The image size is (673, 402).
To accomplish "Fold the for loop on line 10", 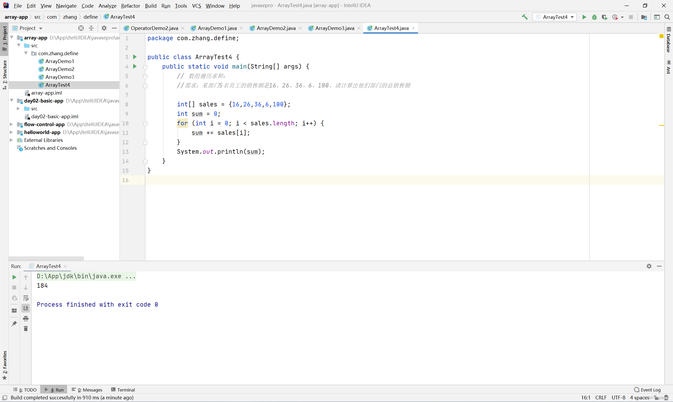I will point(145,123).
